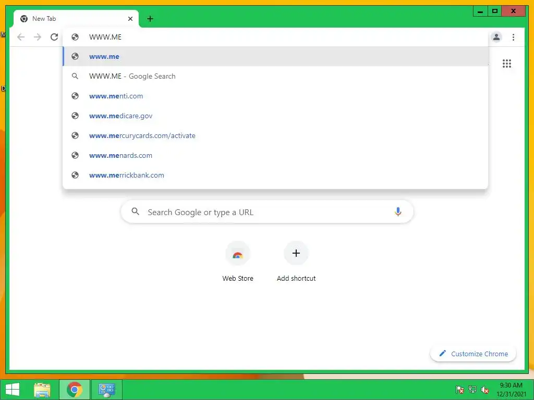Click the Chrome taskbar icon
This screenshot has height=400, width=534.
pyautogui.click(x=74, y=390)
